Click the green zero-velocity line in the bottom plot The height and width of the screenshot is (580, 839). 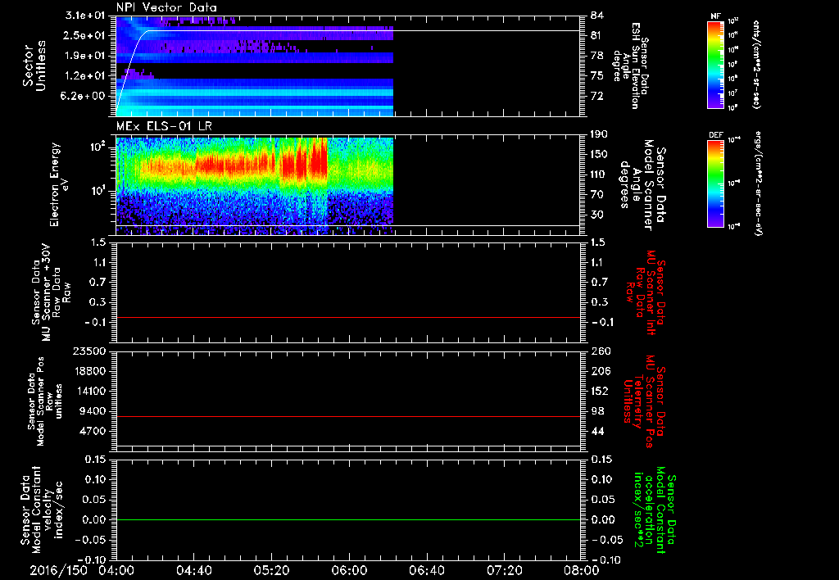click(348, 519)
